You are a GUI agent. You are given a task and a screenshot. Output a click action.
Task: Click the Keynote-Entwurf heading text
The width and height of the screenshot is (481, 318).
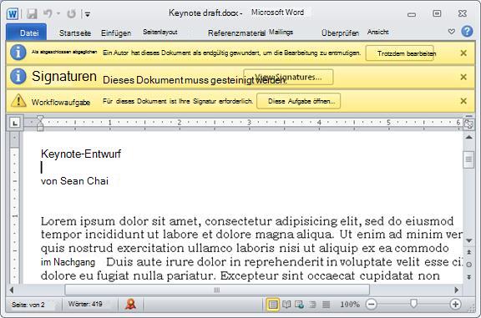pyautogui.click(x=81, y=154)
